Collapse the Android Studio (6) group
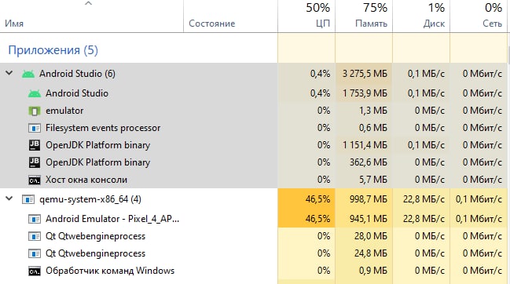 point(9,73)
